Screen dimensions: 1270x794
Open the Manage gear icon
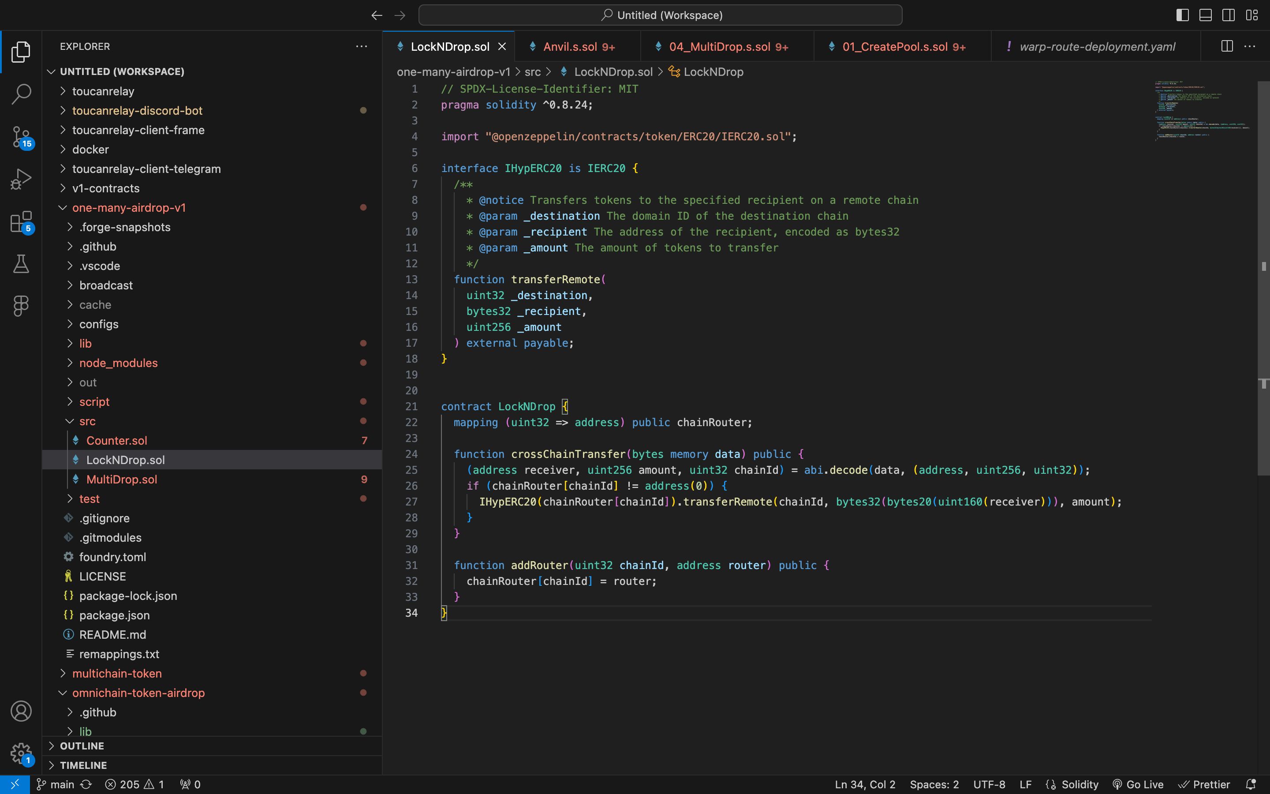pos(21,753)
